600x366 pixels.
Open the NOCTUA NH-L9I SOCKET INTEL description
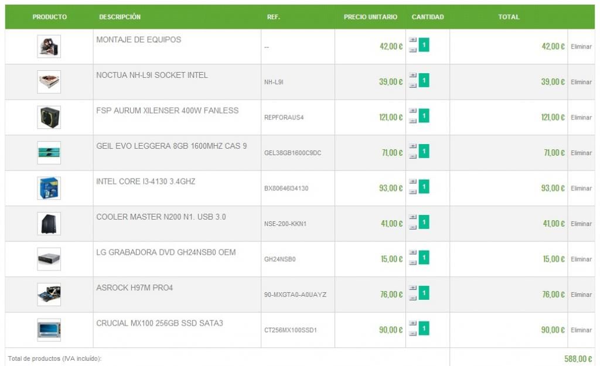(x=152, y=76)
